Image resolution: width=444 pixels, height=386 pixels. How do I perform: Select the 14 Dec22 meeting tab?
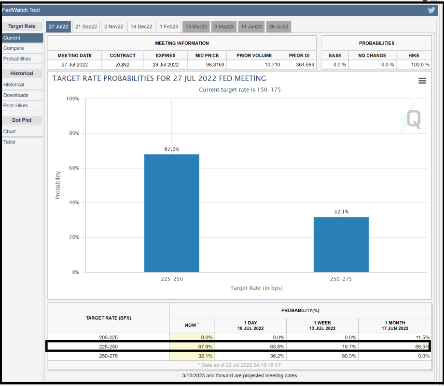(x=141, y=27)
